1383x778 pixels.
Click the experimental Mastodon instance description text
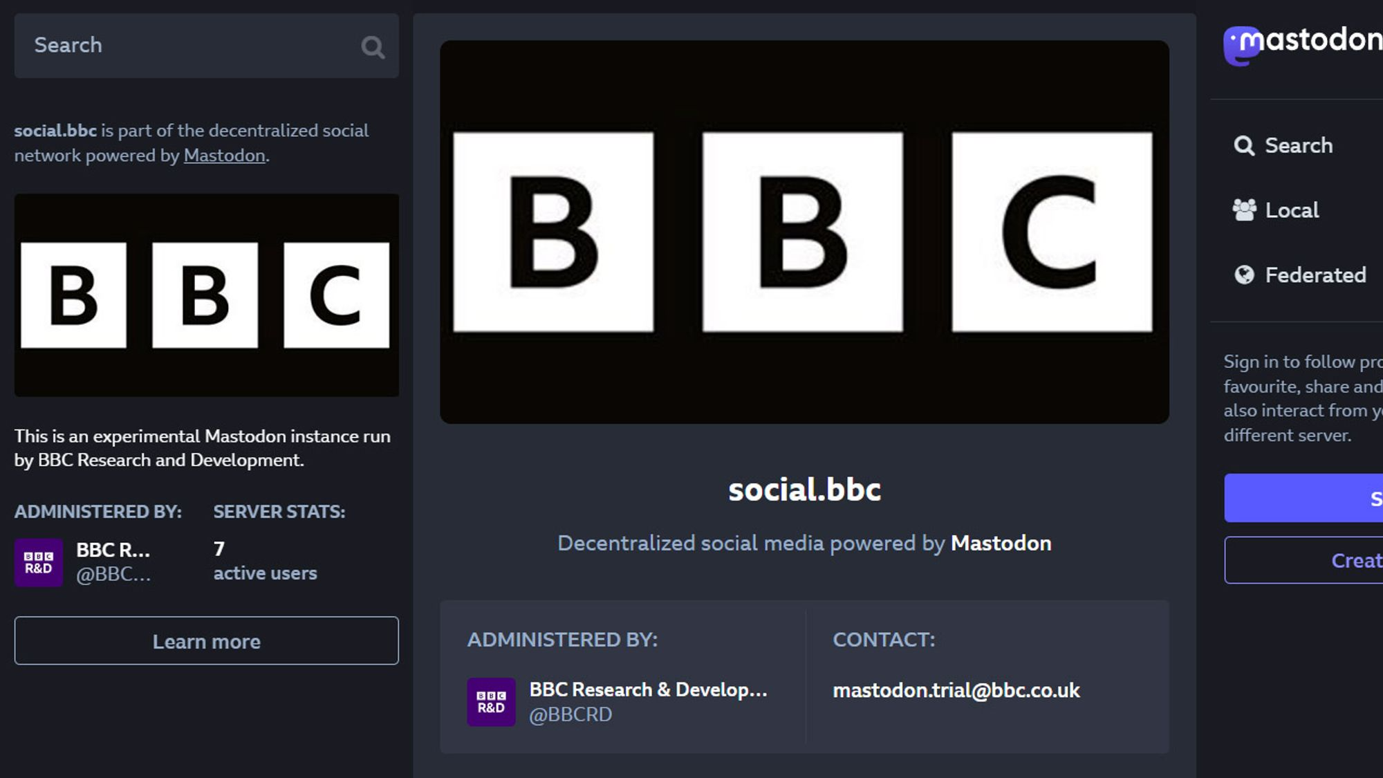coord(203,448)
